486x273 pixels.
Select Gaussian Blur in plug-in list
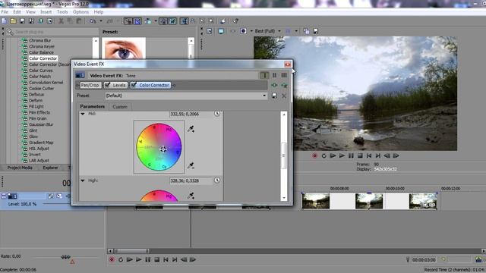coord(41,124)
